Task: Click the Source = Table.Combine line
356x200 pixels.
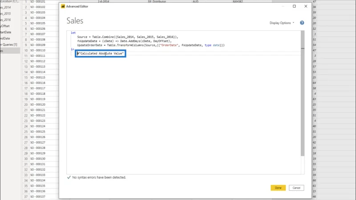Action: (128, 37)
